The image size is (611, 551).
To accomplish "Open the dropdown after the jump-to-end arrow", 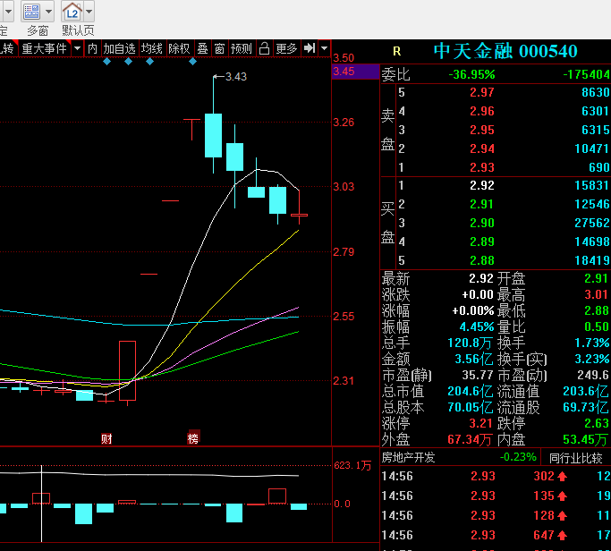I will (x=324, y=48).
